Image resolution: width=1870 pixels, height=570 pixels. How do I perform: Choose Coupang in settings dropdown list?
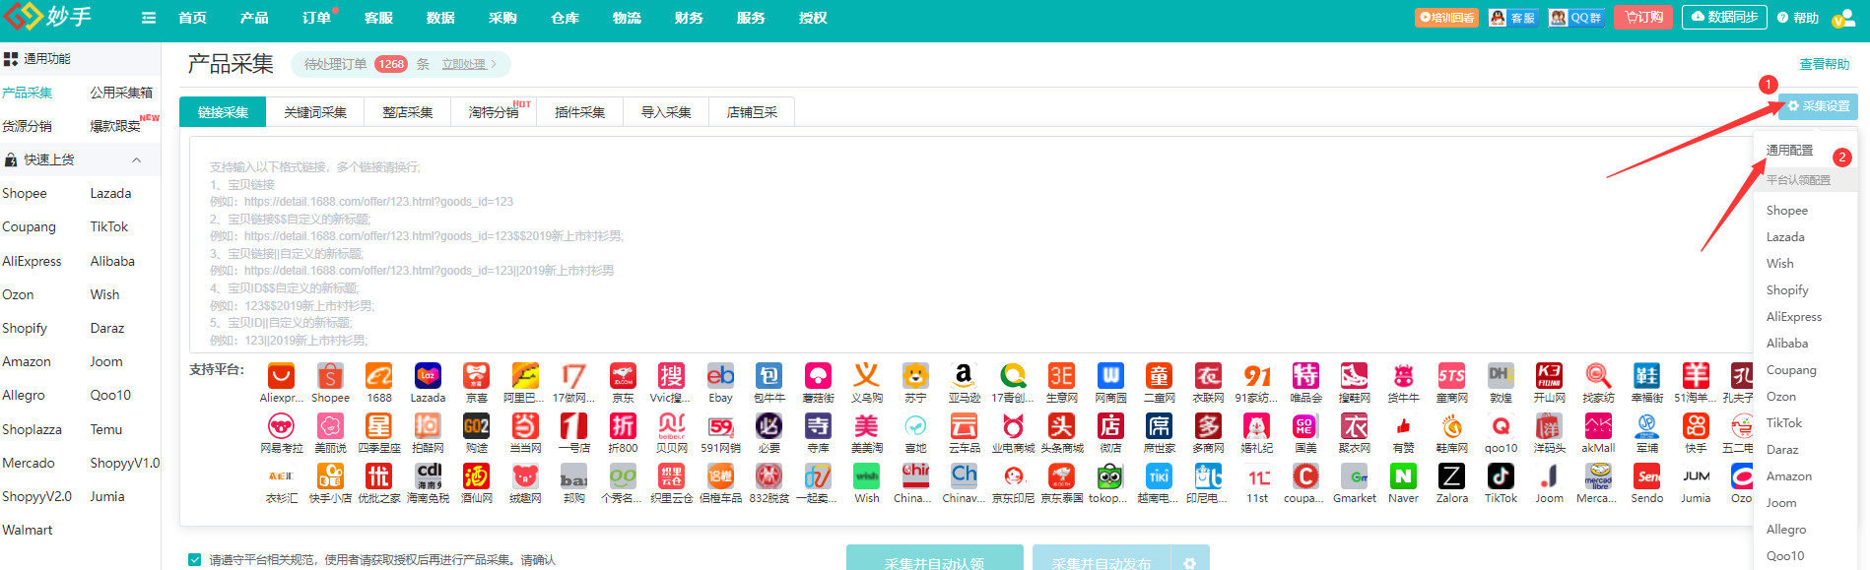point(1791,370)
